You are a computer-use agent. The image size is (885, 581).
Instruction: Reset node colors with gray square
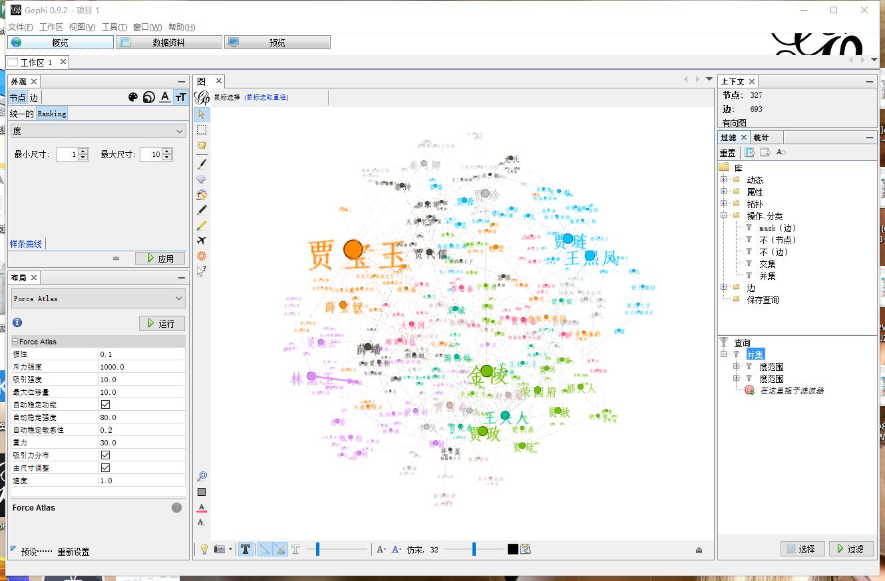click(x=202, y=492)
